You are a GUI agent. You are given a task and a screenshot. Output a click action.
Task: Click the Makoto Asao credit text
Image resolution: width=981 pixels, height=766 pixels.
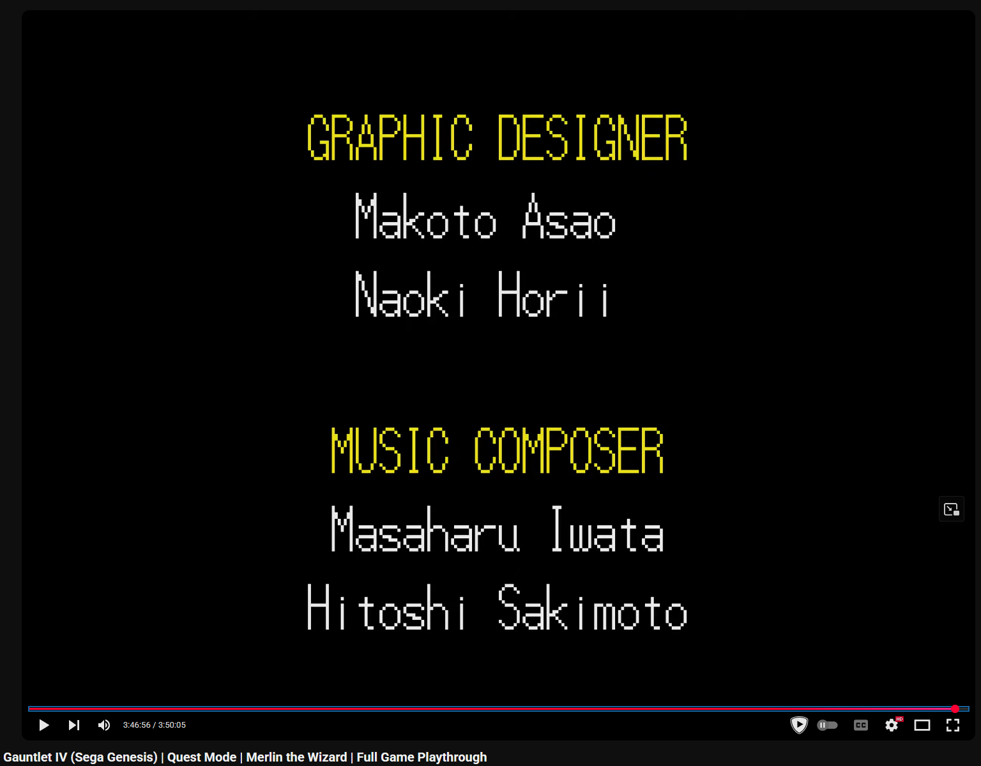[x=485, y=216]
